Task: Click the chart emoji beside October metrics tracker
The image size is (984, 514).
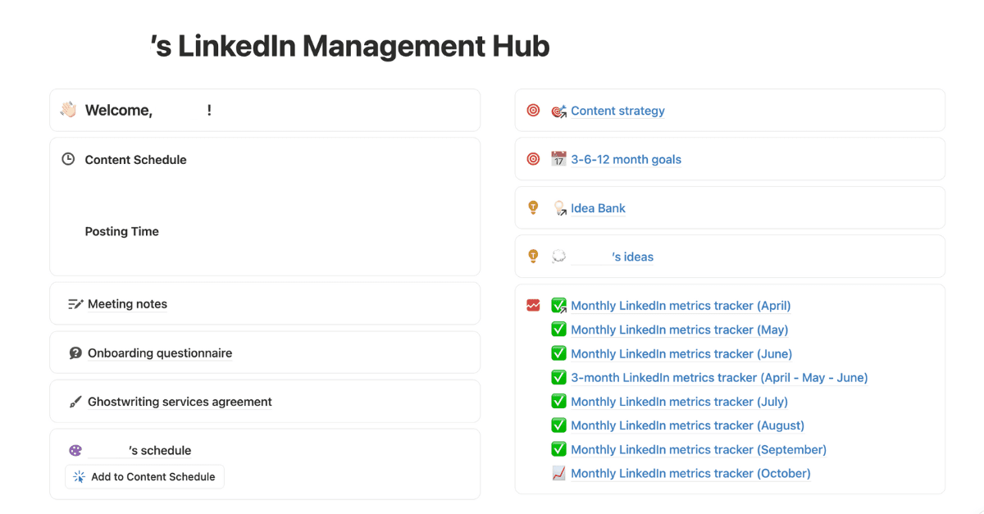Action: pyautogui.click(x=558, y=473)
